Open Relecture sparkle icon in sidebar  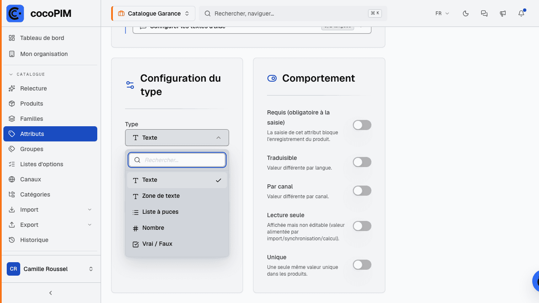(x=12, y=88)
